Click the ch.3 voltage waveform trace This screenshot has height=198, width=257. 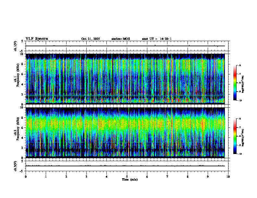click(x=125, y=166)
